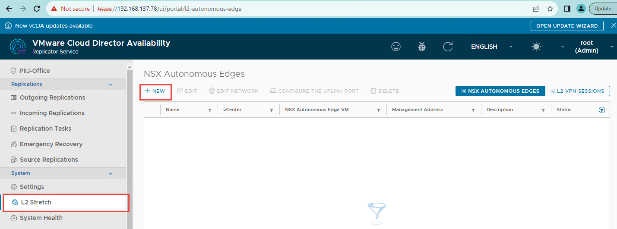617x229 pixels.
Task: Click the sun theme icon
Action: pyautogui.click(x=536, y=47)
